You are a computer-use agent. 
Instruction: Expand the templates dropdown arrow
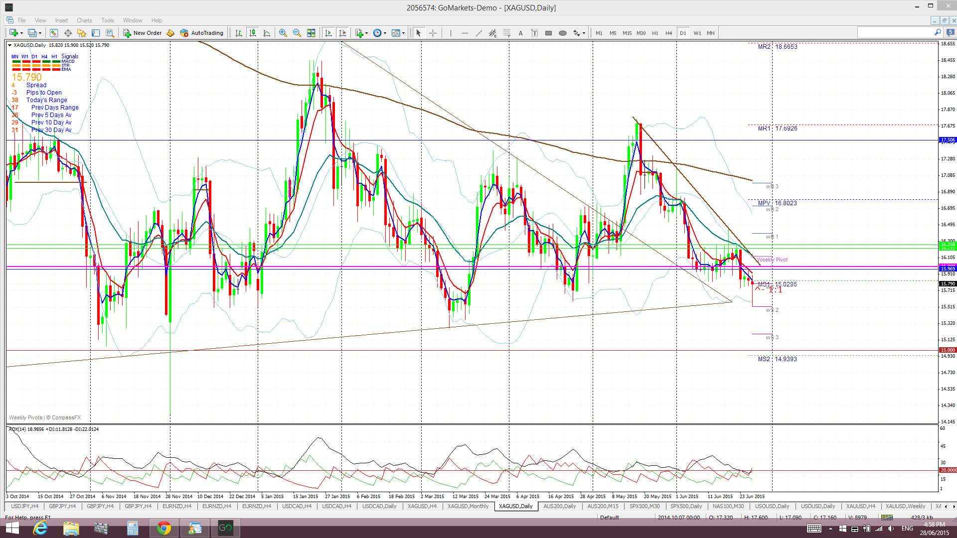tap(403, 33)
